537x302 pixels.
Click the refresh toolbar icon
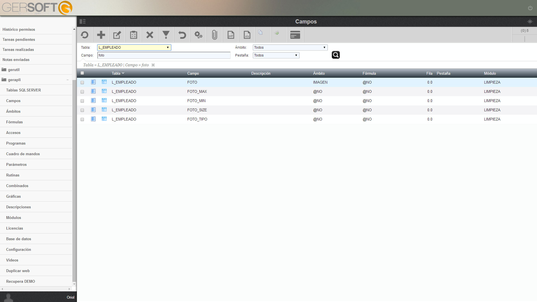[84, 35]
